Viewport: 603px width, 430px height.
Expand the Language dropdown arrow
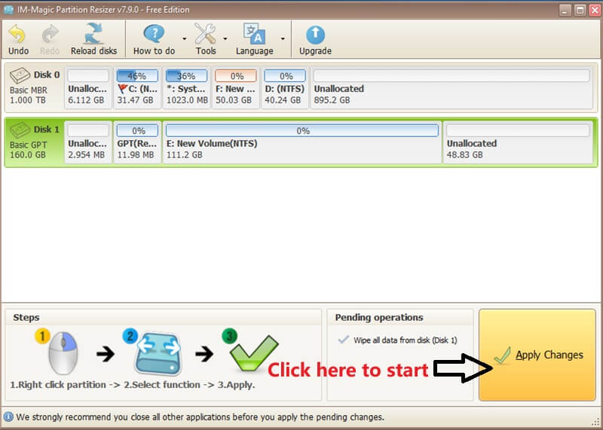pyautogui.click(x=283, y=39)
